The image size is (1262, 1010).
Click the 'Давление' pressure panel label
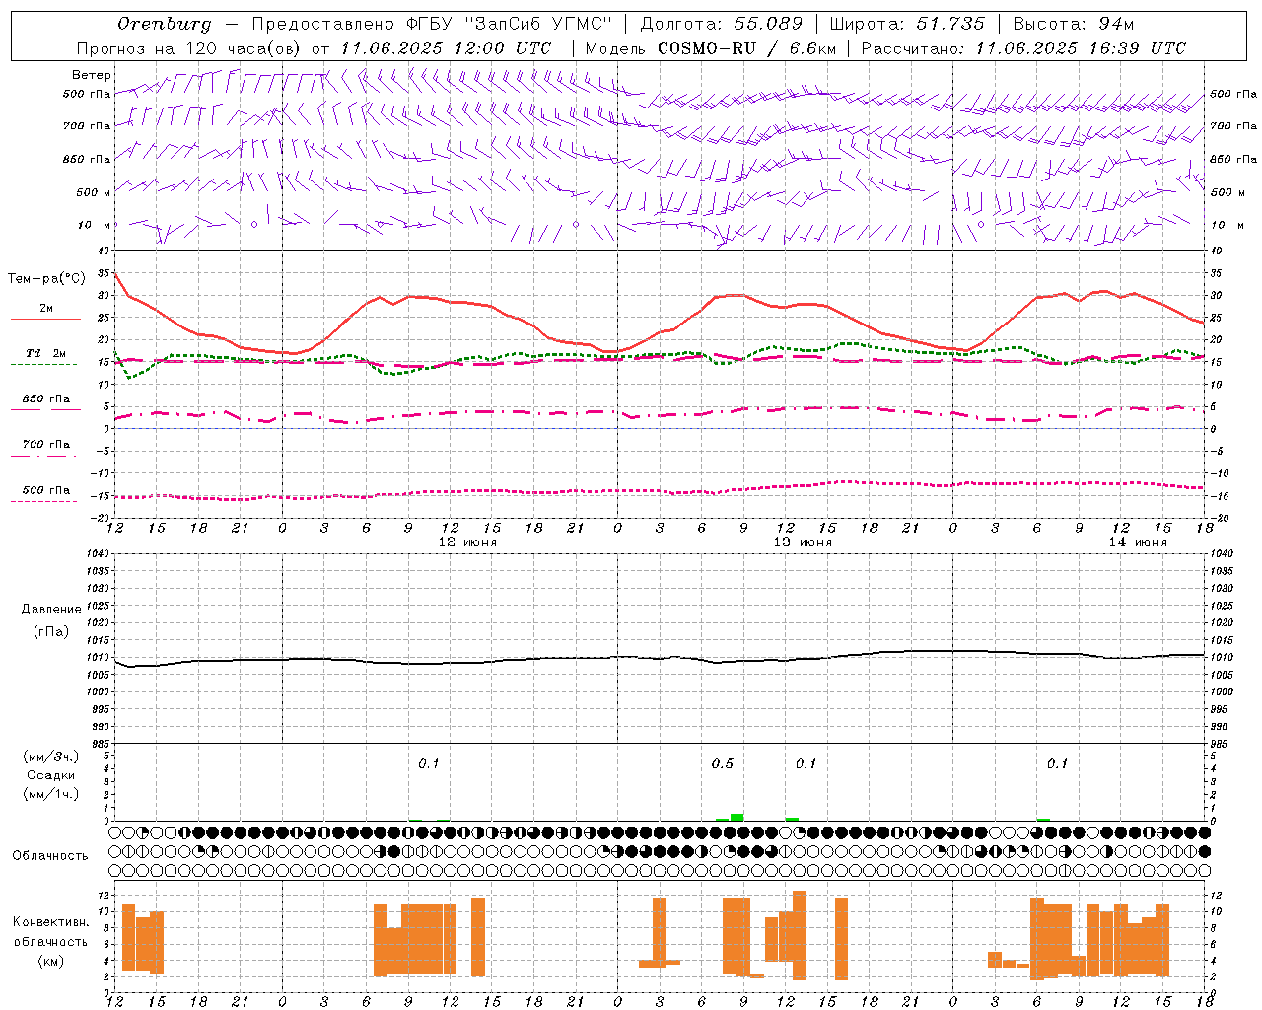(x=51, y=610)
